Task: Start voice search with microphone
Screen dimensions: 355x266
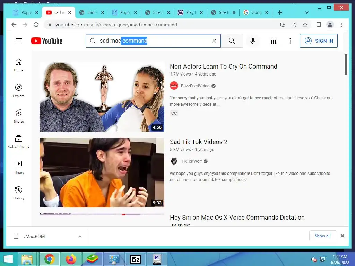Action: (x=253, y=41)
